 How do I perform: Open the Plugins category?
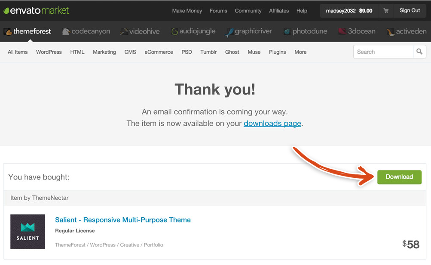[x=277, y=52]
